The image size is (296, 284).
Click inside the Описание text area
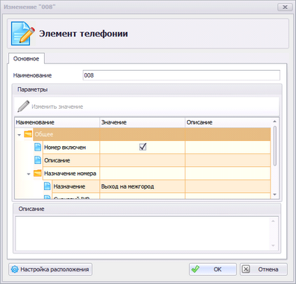pyautogui.click(x=143, y=233)
